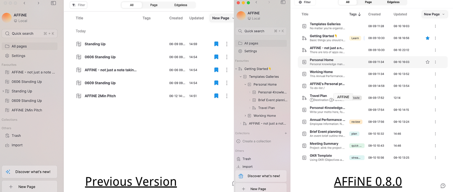Open more menu for Standing Up row
The image size is (453, 192).
tap(227, 44)
